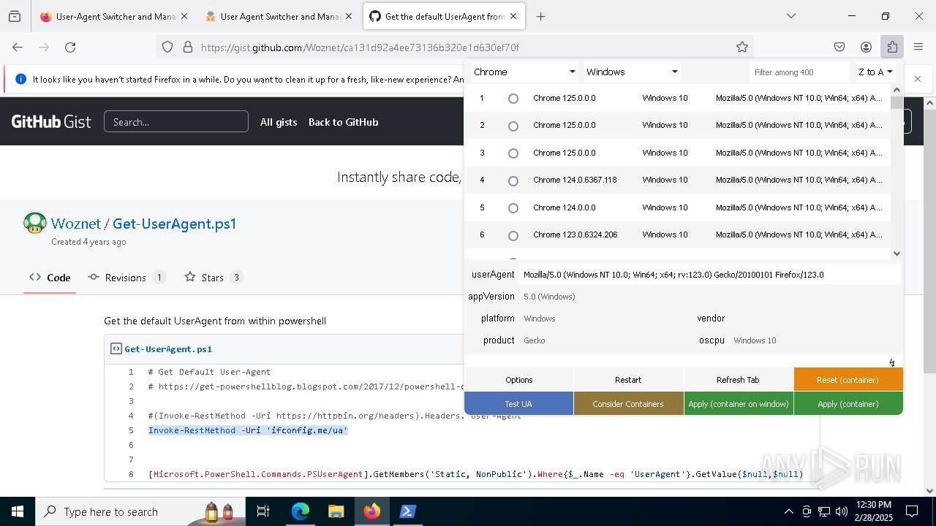
Task: Select radio button for row 3 Chrome 125.0.0.0
Action: coord(513,153)
